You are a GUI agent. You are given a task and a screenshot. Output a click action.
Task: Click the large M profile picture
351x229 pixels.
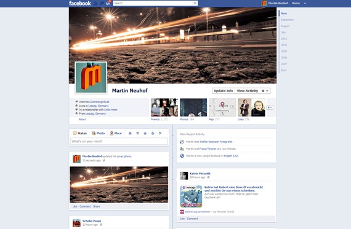[91, 77]
